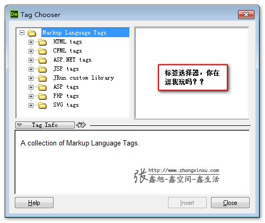The image size is (265, 223).
Task: Expand the CFML tags folder
Action: pyautogui.click(x=31, y=51)
